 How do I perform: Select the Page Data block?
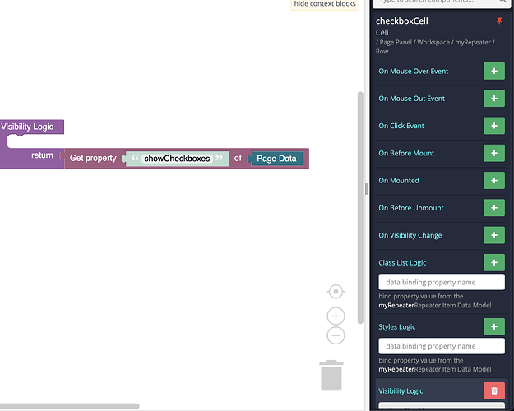pyautogui.click(x=276, y=159)
